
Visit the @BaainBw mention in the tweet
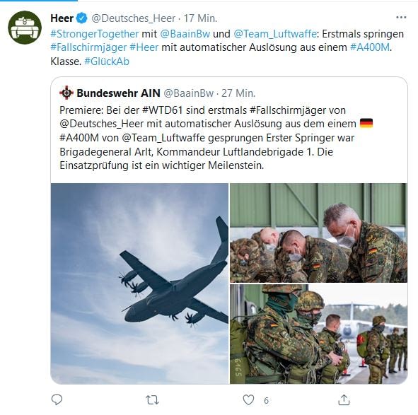click(x=185, y=34)
